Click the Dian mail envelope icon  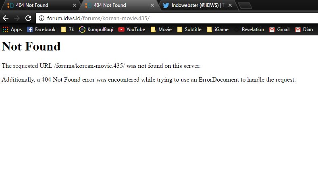[298, 29]
